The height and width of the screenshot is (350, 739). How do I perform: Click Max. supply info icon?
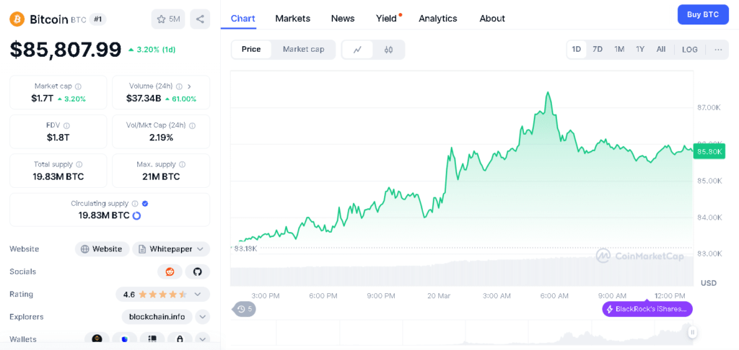click(x=183, y=165)
